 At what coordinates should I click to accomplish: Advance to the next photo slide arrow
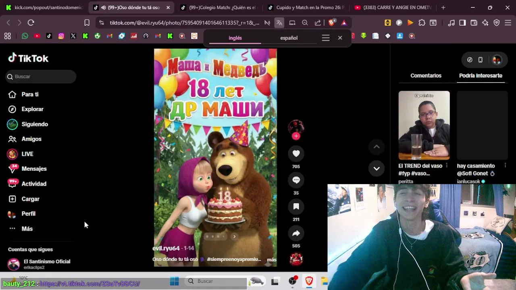[234, 236]
